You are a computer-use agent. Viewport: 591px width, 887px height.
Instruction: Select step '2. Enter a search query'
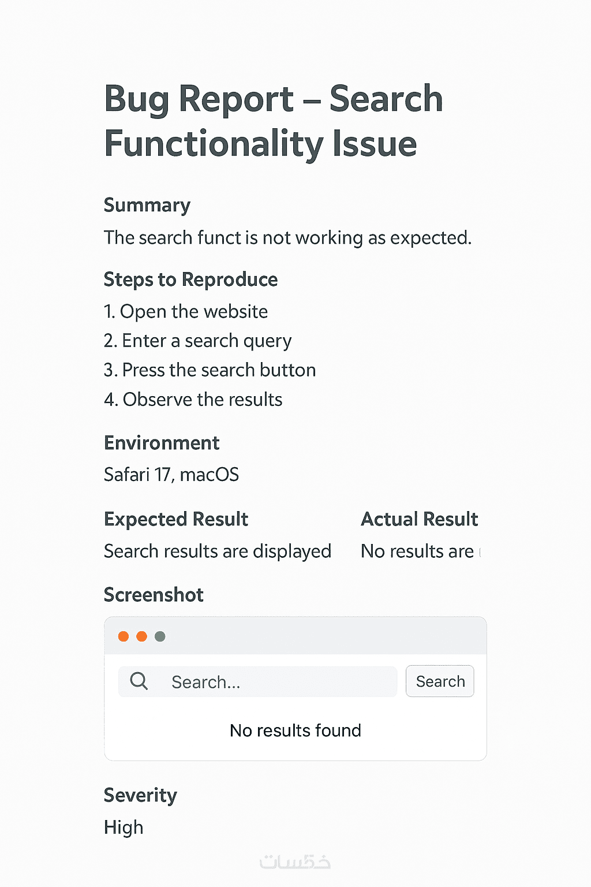click(x=197, y=341)
